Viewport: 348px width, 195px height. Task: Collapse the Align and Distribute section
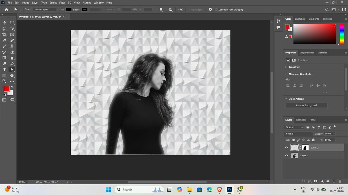click(x=286, y=74)
